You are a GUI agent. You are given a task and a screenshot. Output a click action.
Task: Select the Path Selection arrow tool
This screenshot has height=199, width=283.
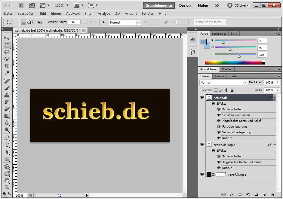pyautogui.click(x=7, y=152)
